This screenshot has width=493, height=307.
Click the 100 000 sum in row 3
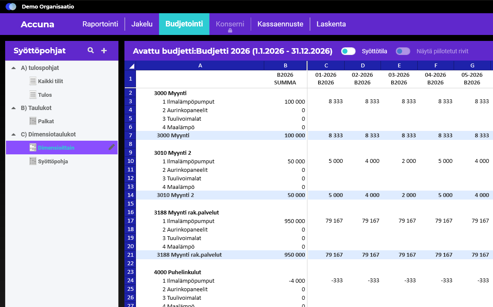click(295, 101)
